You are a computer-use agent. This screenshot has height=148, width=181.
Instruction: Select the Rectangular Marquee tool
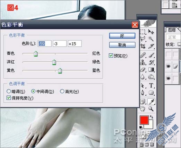coord(143,32)
